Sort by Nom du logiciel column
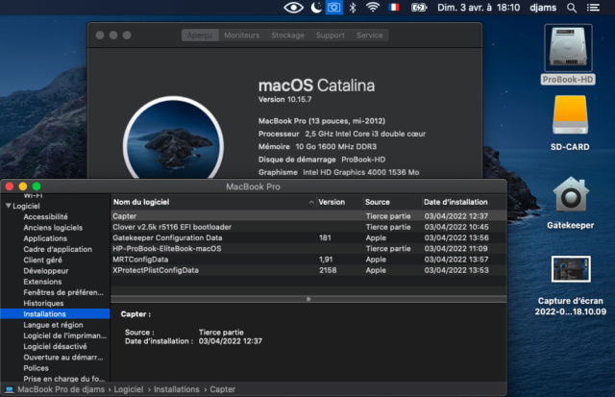This screenshot has height=397, width=615. coord(213,202)
